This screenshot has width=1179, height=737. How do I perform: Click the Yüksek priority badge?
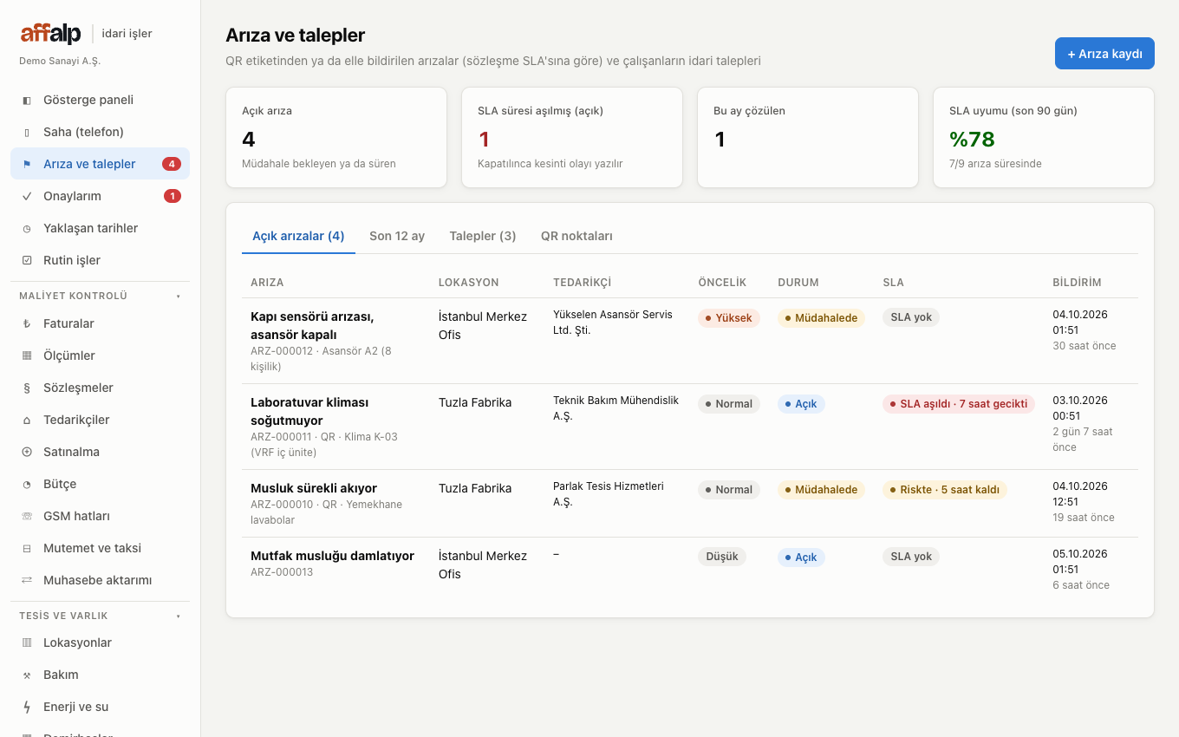tap(729, 318)
